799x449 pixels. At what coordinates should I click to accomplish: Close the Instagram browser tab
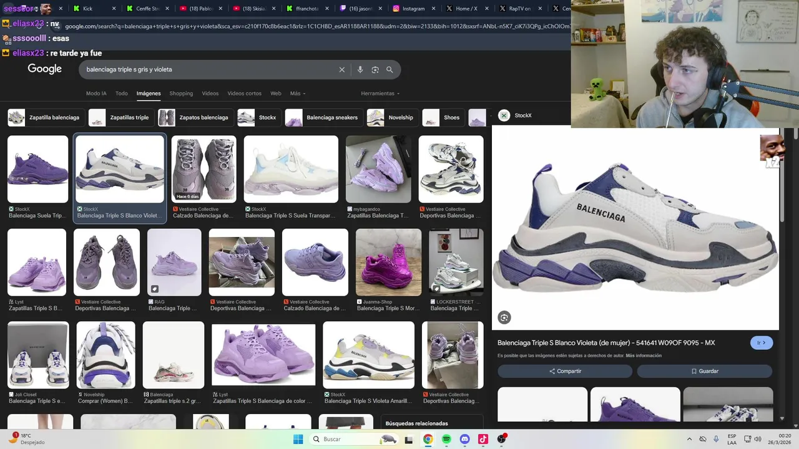434,9
